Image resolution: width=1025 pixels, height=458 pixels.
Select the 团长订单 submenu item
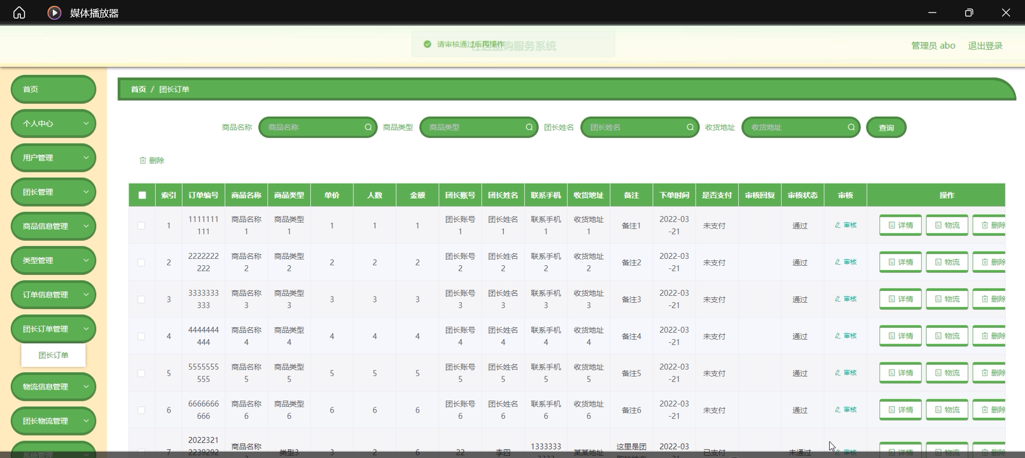pos(53,355)
